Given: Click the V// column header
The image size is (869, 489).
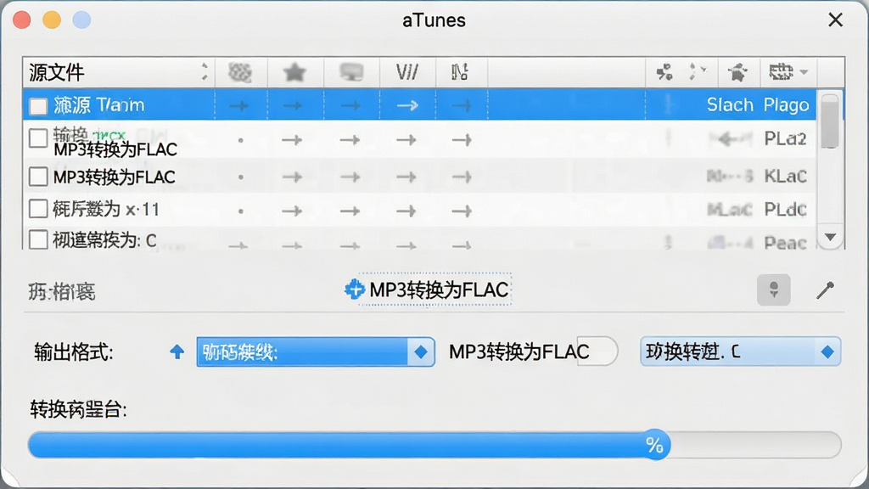Looking at the screenshot, I should click(406, 72).
